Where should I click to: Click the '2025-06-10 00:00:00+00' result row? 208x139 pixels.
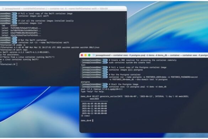pyautogui.click(x=94, y=106)
